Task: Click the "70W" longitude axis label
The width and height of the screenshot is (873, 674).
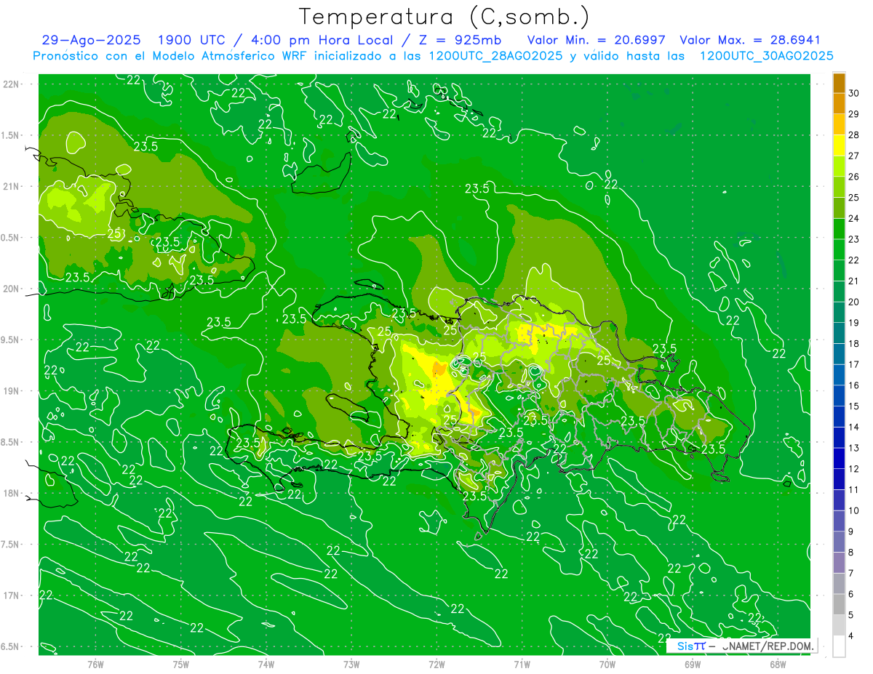Action: (x=607, y=665)
